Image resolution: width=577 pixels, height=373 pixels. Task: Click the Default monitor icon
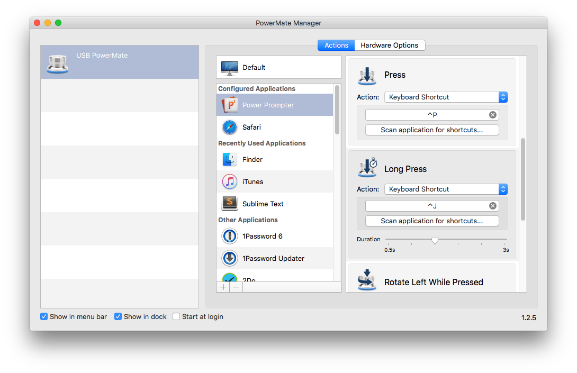point(230,68)
